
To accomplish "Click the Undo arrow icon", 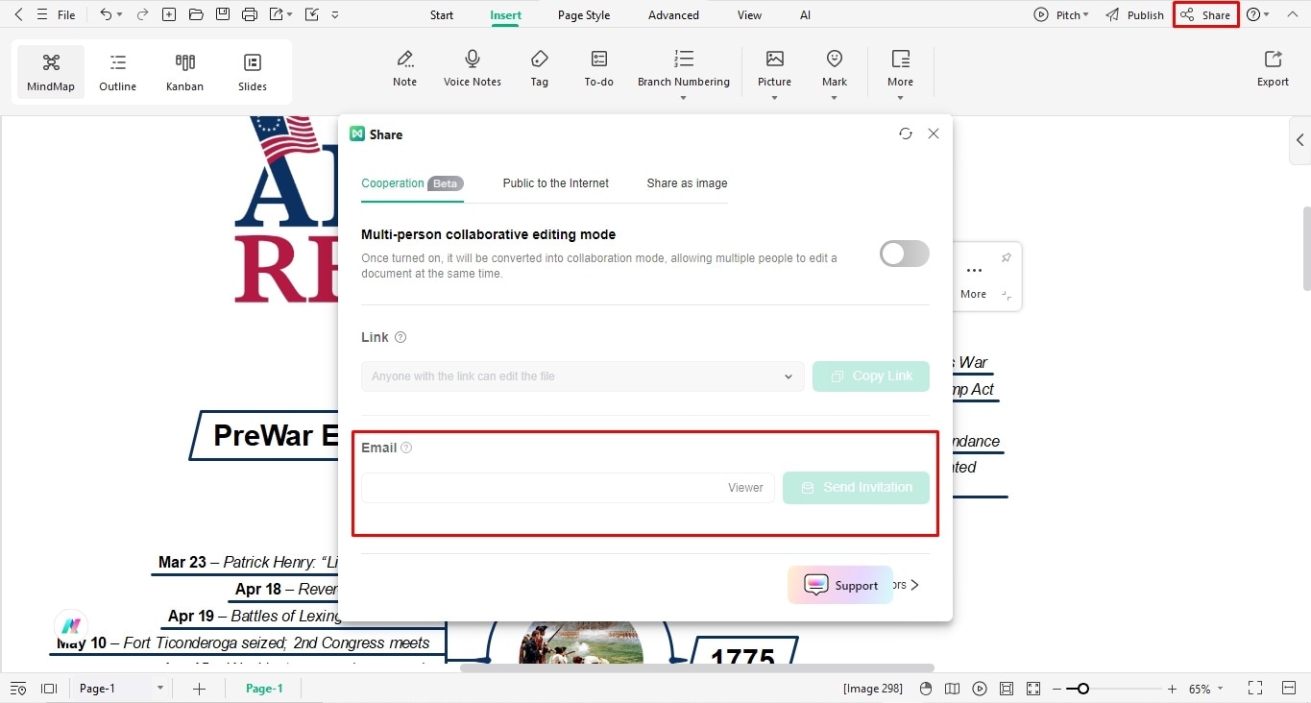I will click(106, 14).
